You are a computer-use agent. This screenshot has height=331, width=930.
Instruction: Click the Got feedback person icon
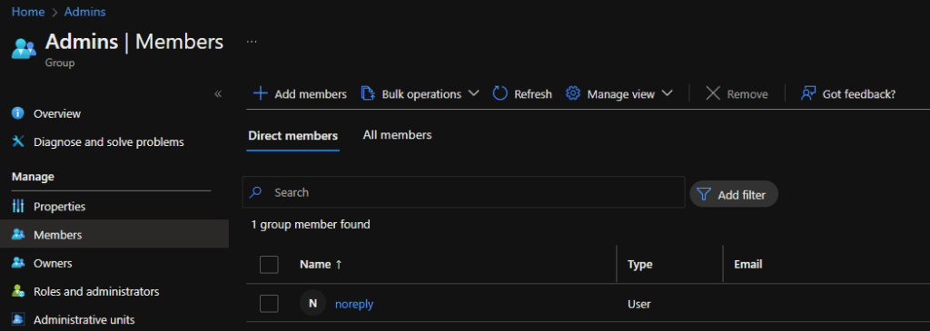coord(807,94)
